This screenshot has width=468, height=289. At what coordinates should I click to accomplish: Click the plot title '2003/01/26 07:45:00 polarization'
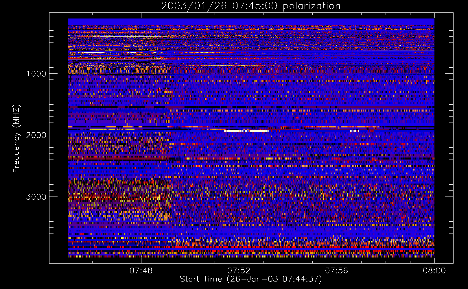click(x=251, y=6)
